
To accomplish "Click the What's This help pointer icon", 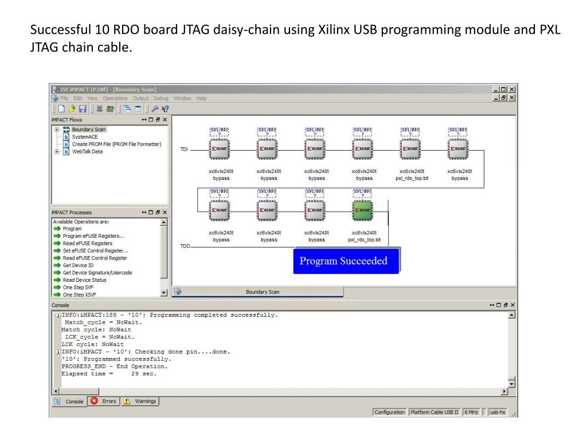I will (165, 109).
